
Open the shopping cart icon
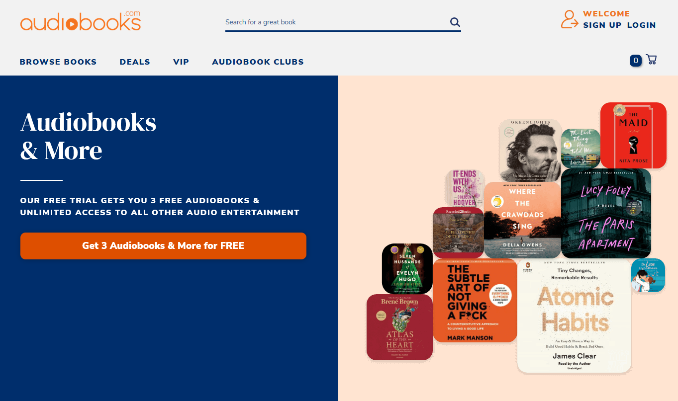click(x=651, y=60)
